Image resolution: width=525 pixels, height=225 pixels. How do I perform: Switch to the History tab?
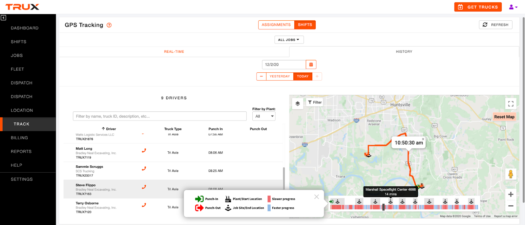click(404, 52)
